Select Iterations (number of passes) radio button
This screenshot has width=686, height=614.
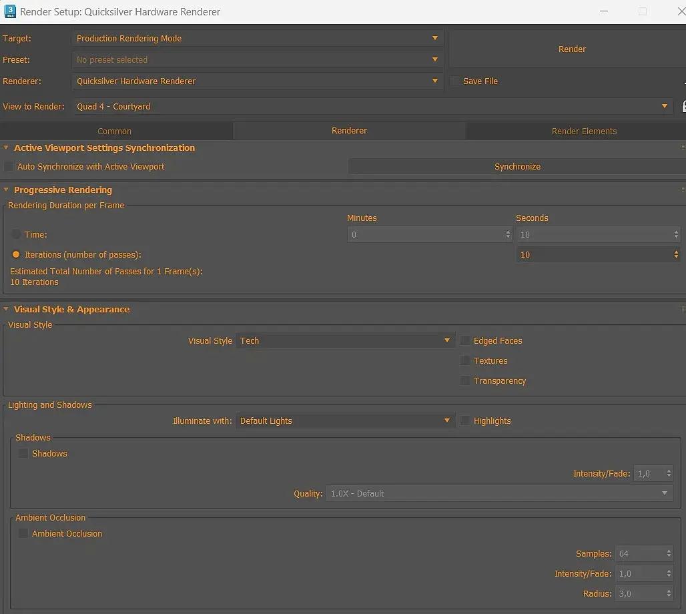click(16, 254)
